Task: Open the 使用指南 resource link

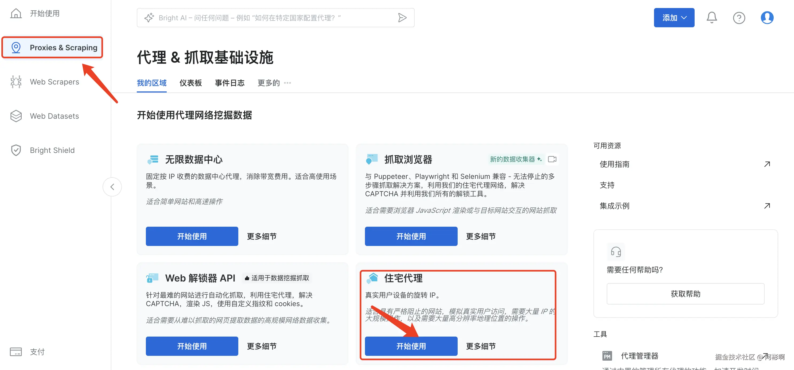Action: pyautogui.click(x=615, y=164)
